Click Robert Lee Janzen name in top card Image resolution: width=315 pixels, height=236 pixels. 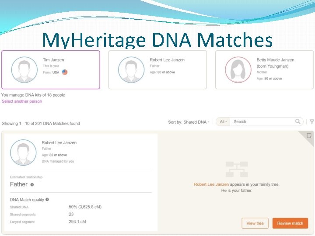[x=167, y=60]
